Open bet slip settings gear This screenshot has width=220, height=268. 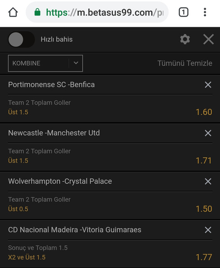pyautogui.click(x=185, y=39)
